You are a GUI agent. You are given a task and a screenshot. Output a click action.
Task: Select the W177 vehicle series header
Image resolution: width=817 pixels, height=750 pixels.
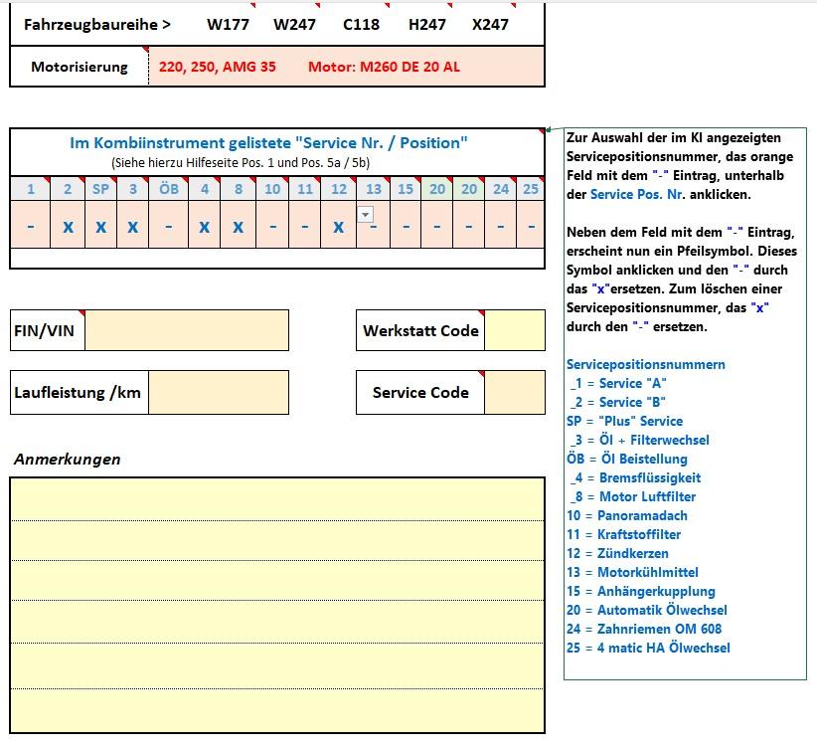pyautogui.click(x=228, y=25)
